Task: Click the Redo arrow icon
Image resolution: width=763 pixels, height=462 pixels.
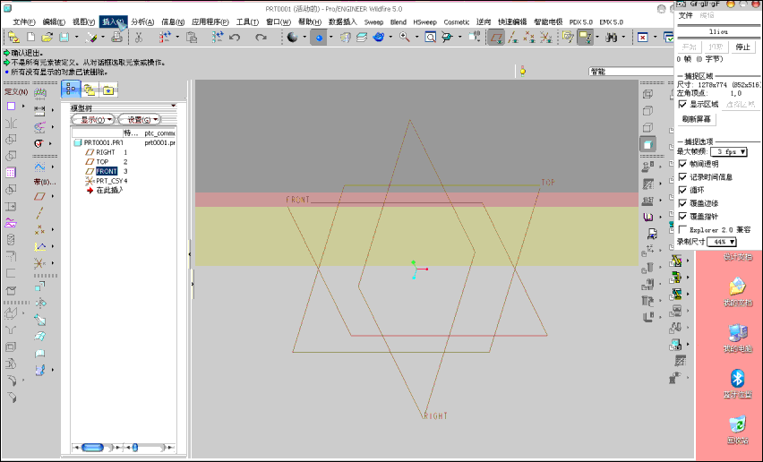Action: tap(261, 37)
